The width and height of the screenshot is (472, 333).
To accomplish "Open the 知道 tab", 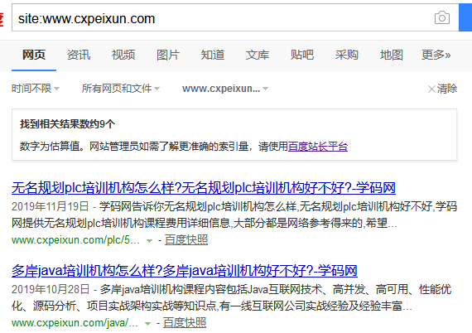I will click(x=213, y=55).
